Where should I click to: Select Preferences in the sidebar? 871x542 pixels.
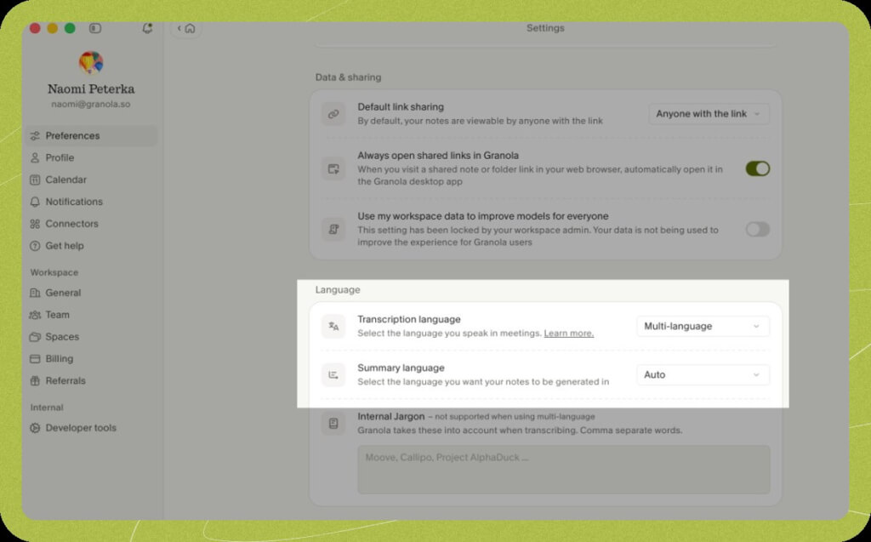click(92, 135)
